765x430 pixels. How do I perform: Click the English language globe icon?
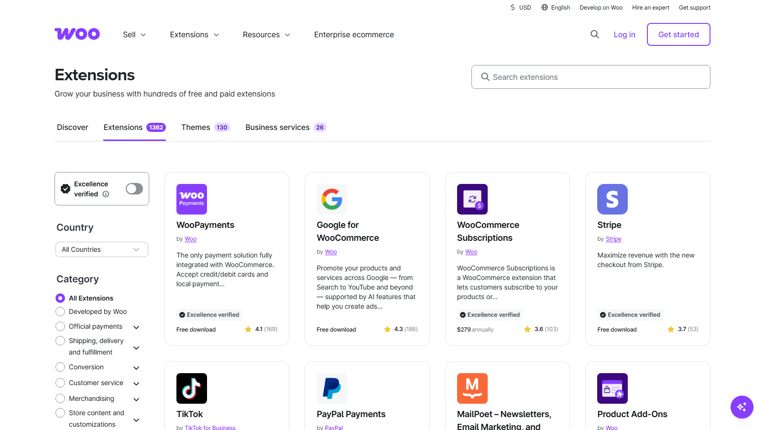[x=545, y=8]
